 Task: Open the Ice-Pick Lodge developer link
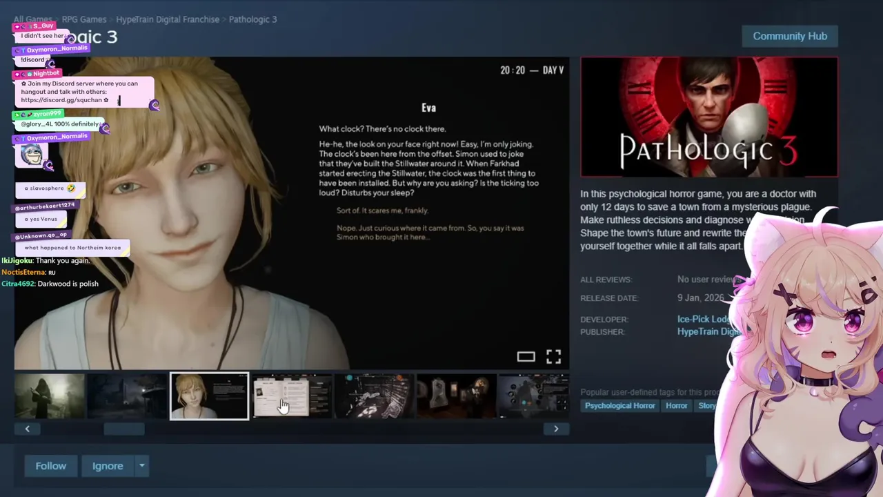(x=704, y=319)
